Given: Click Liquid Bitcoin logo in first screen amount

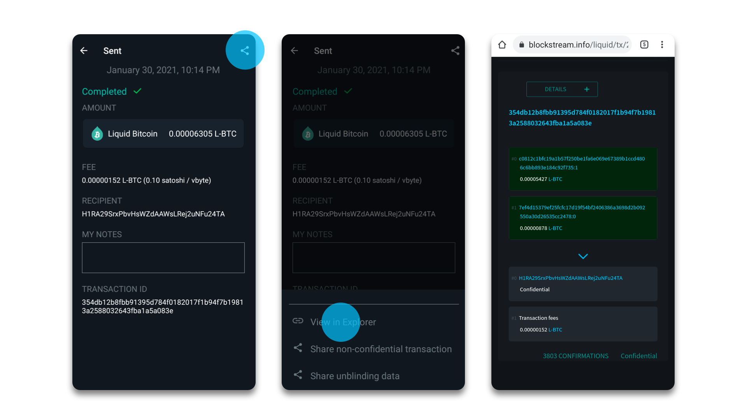Looking at the screenshot, I should [x=97, y=134].
